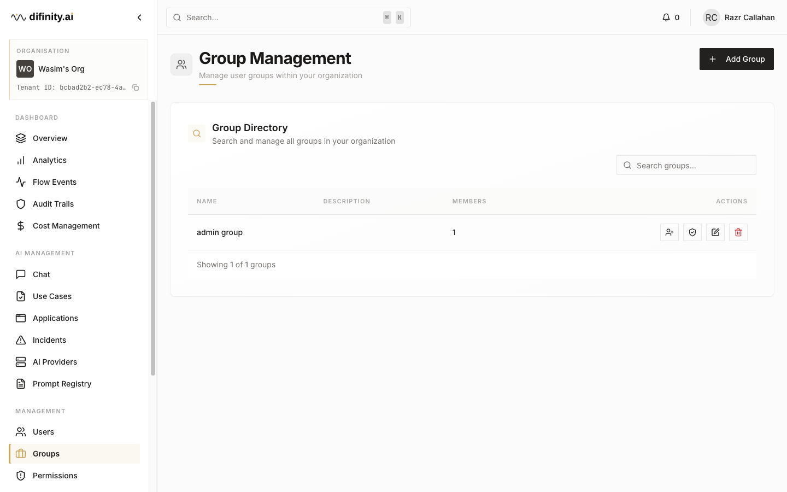
Task: Click the admin group member count
Action: pos(454,232)
